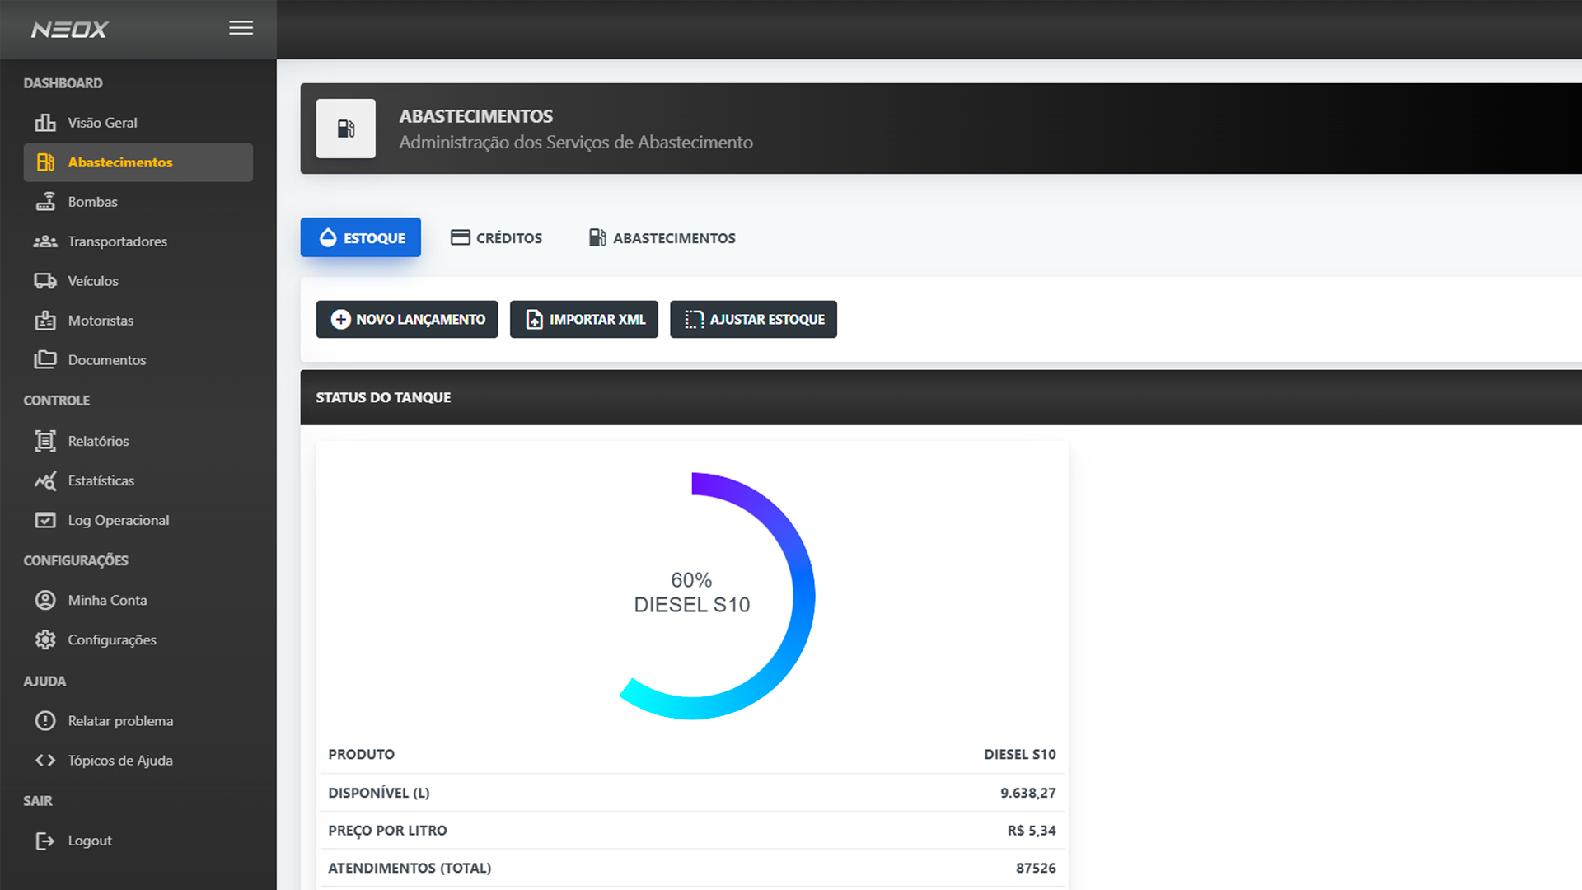Click the NEOX logo
The width and height of the screenshot is (1582, 890).
tap(70, 30)
